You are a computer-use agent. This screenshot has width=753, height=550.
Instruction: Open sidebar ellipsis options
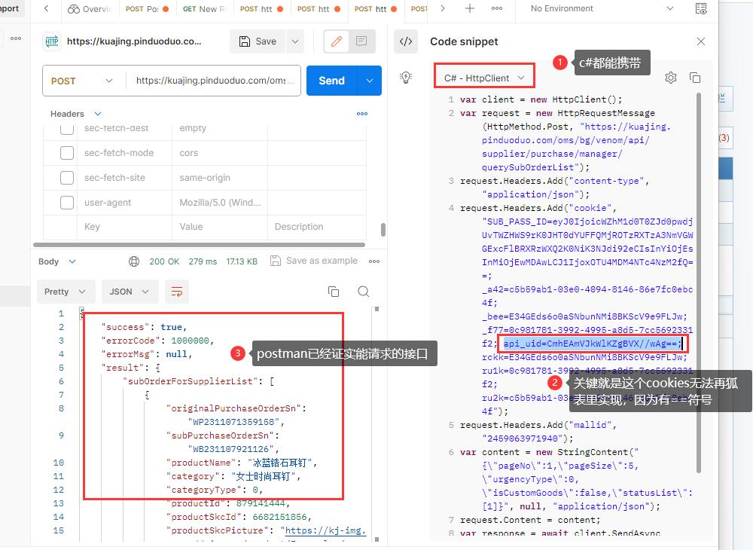(16, 38)
